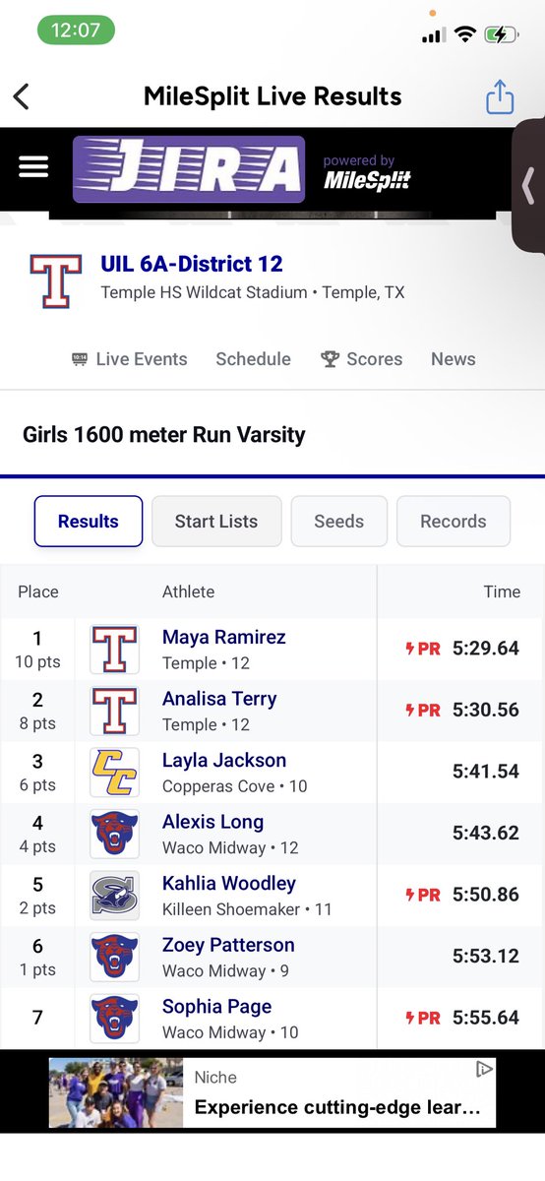The width and height of the screenshot is (545, 1181).
Task: Open the share icon at top right
Action: (x=500, y=96)
